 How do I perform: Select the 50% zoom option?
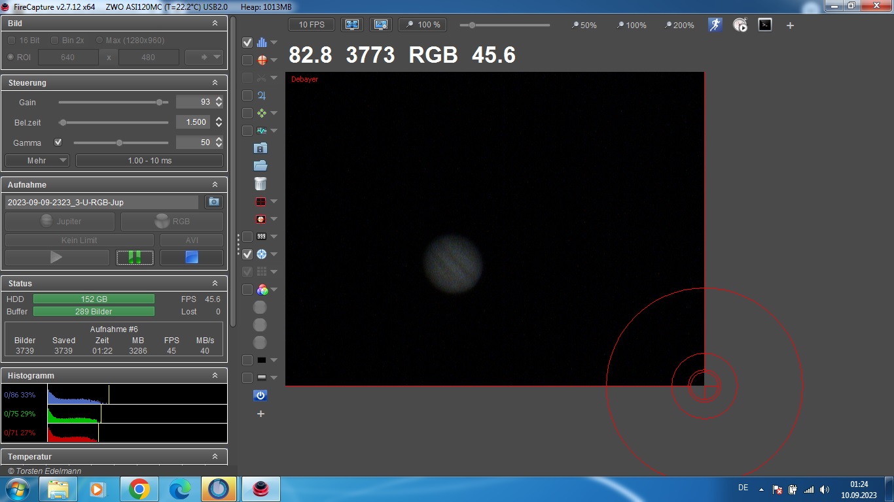(x=584, y=25)
